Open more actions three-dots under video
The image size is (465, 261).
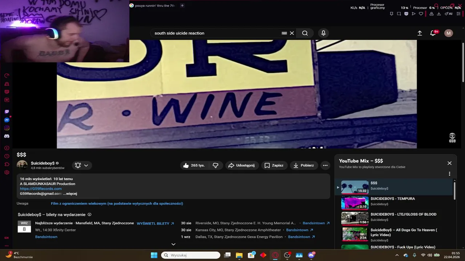point(325,165)
